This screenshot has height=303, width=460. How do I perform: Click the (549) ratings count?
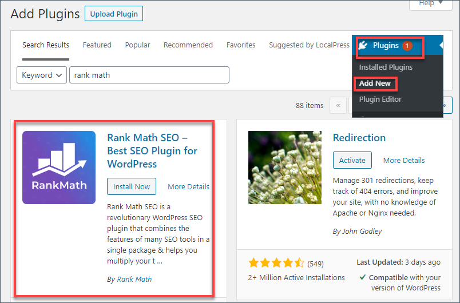315,264
